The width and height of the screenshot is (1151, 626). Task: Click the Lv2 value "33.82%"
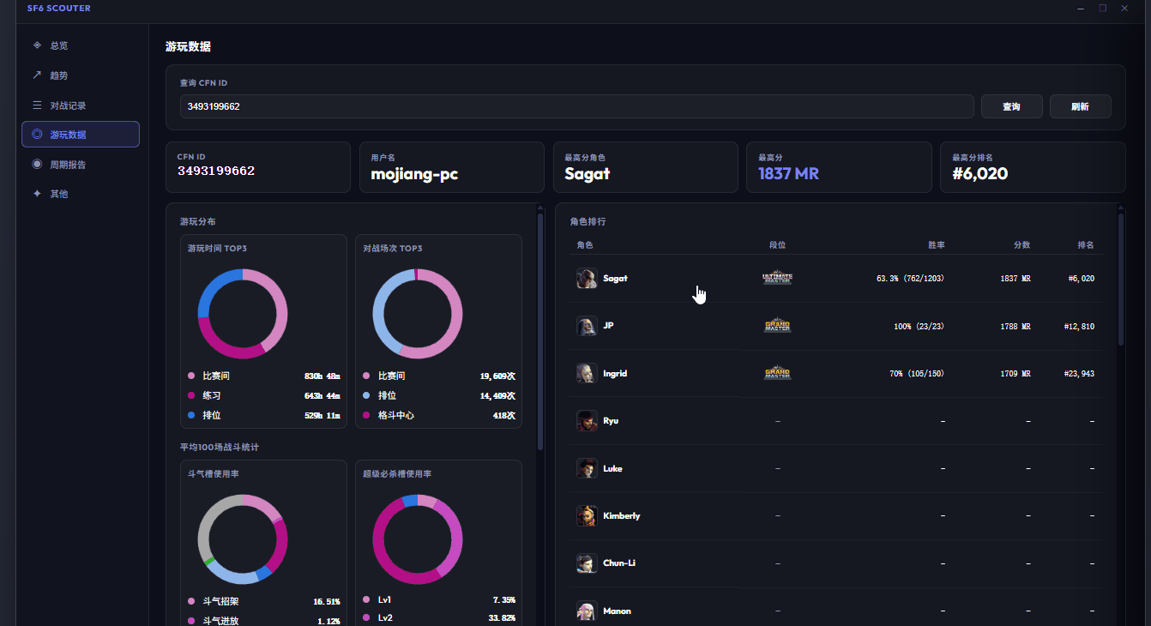[502, 618]
